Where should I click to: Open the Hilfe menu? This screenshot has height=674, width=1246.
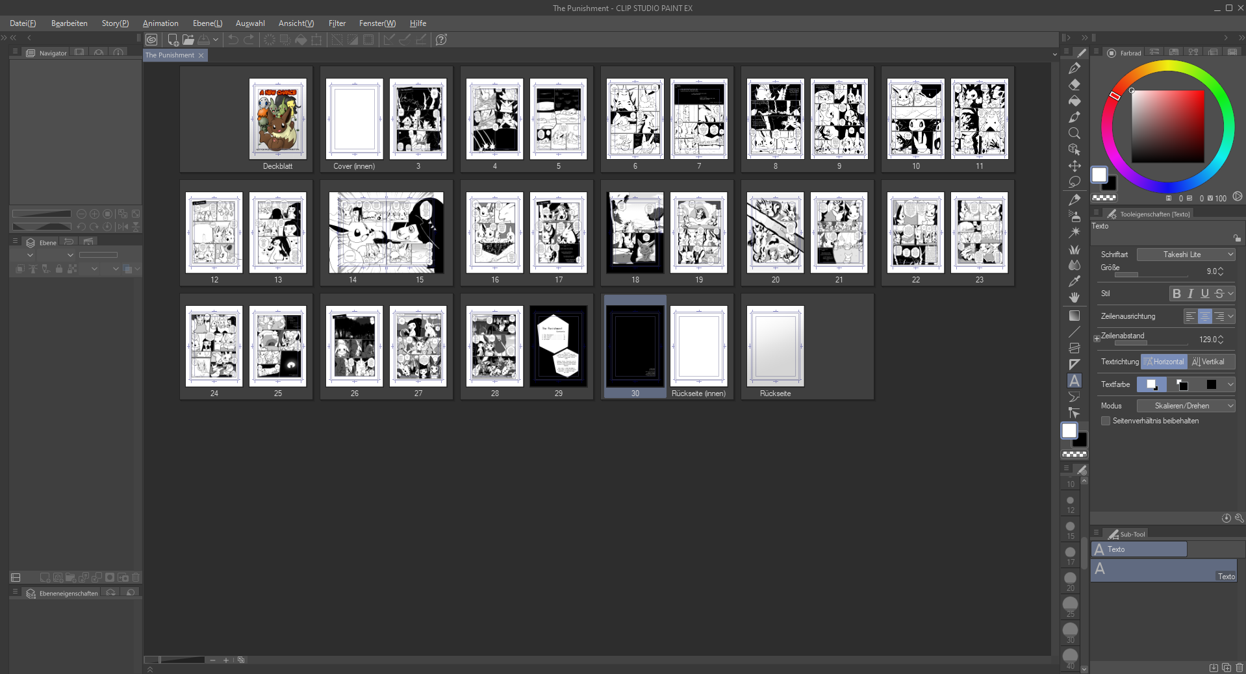coord(418,23)
